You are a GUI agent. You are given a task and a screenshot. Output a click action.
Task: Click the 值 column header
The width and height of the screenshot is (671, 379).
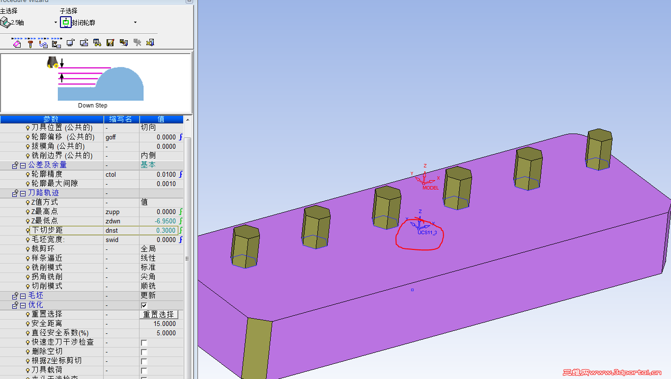[x=161, y=119]
